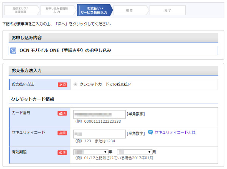The image size is (227, 169).
Task: Click the セキュリティコード label
Action: coord(28,132)
